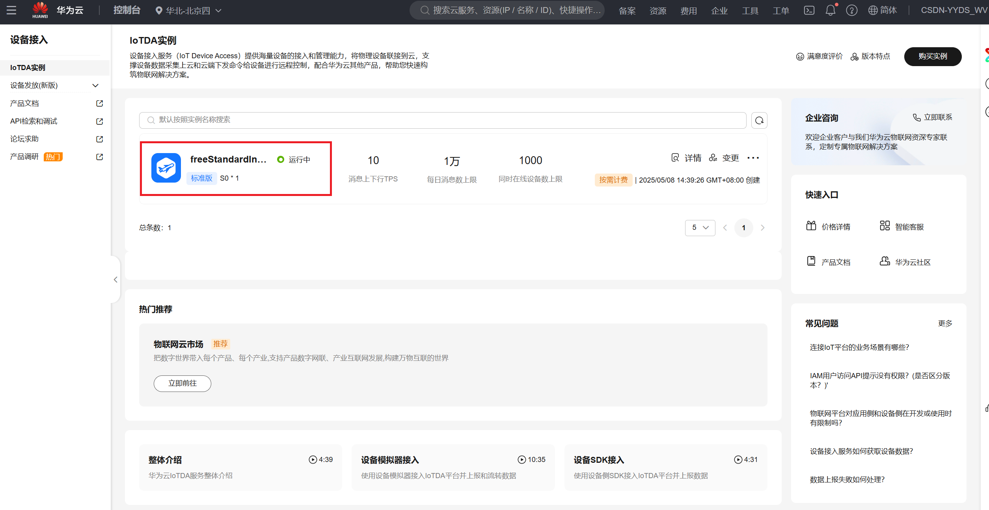Open the hamburger menu in top bar
Viewport: 989px width, 510px height.
11,10
